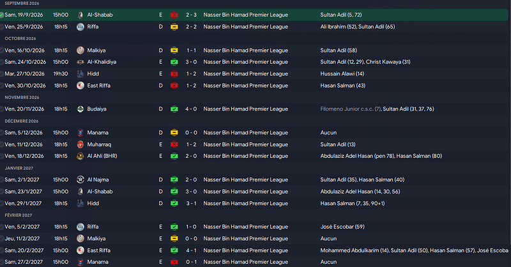
Task: Open scorer José Escobar (59) in Riffa row
Action: 342,227
